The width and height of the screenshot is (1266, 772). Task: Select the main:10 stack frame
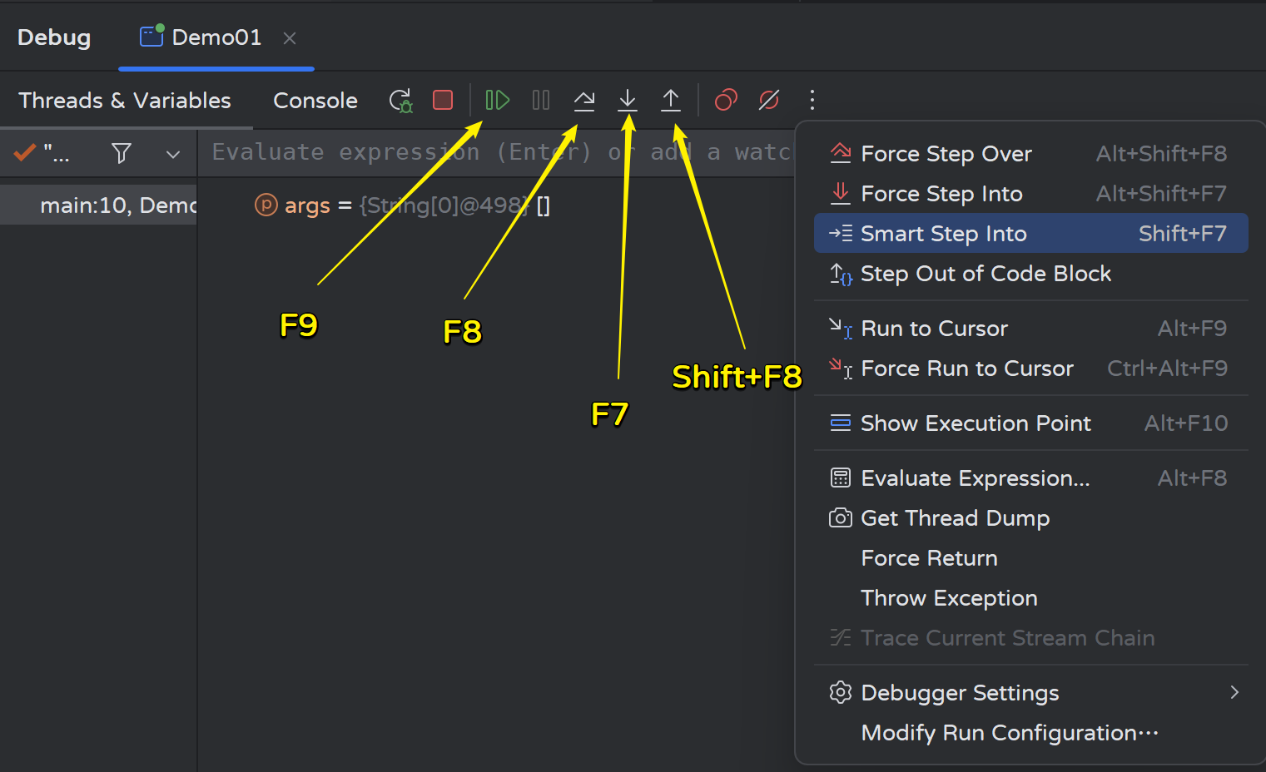117,205
